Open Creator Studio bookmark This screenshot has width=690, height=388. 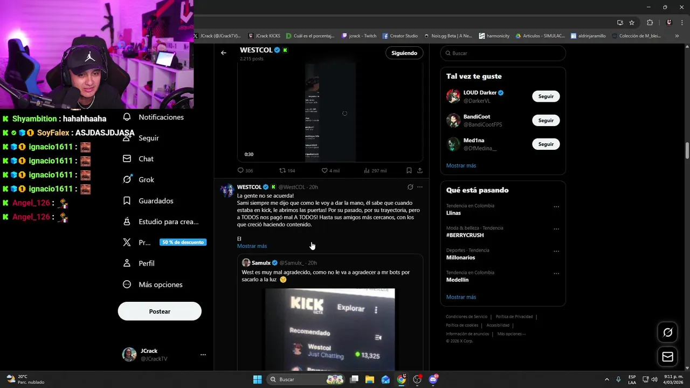point(400,36)
